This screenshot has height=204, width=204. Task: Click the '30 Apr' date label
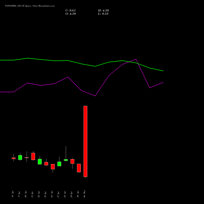click(78, 194)
